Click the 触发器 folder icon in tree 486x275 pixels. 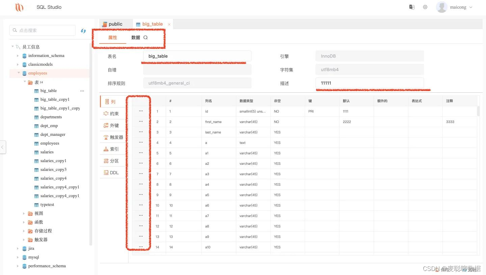[30, 240]
